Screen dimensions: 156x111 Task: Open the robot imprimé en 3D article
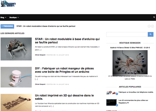tap(64, 97)
